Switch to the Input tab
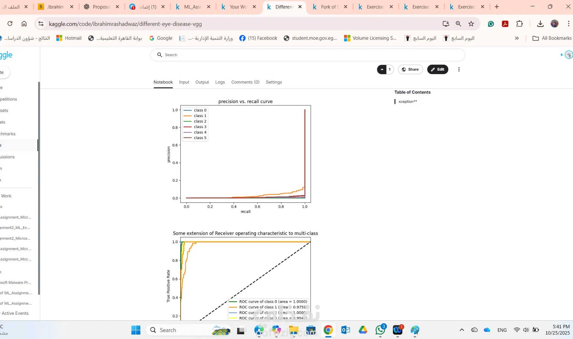 click(x=184, y=82)
